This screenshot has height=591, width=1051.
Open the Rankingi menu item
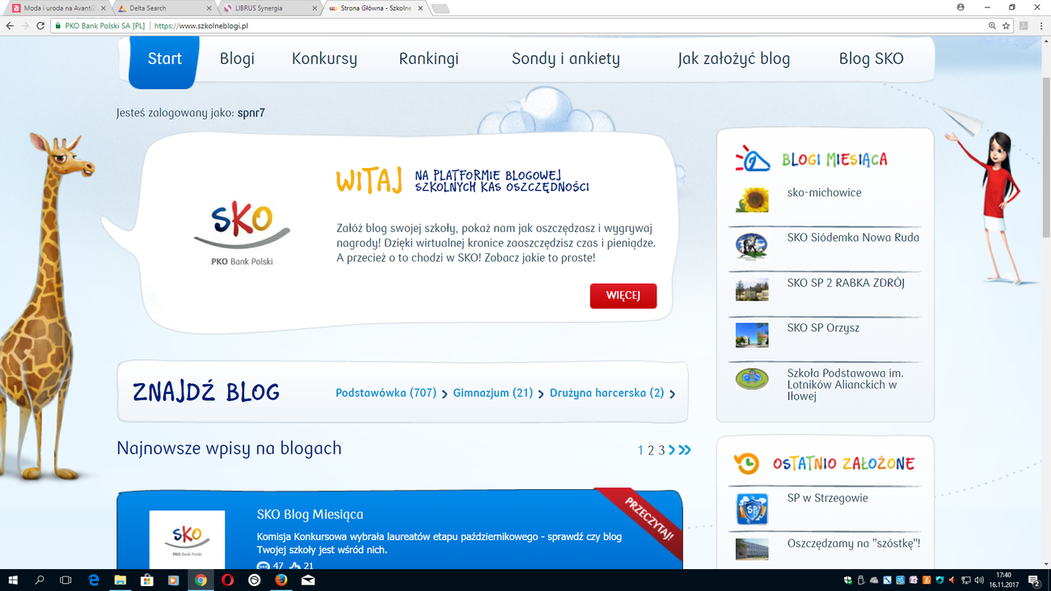tap(428, 59)
